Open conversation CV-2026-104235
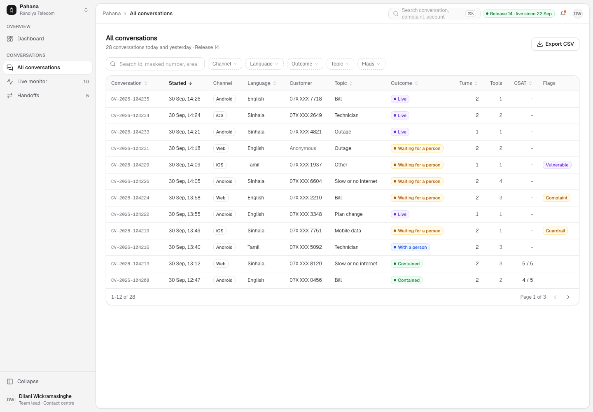The width and height of the screenshot is (593, 412). click(x=343, y=99)
